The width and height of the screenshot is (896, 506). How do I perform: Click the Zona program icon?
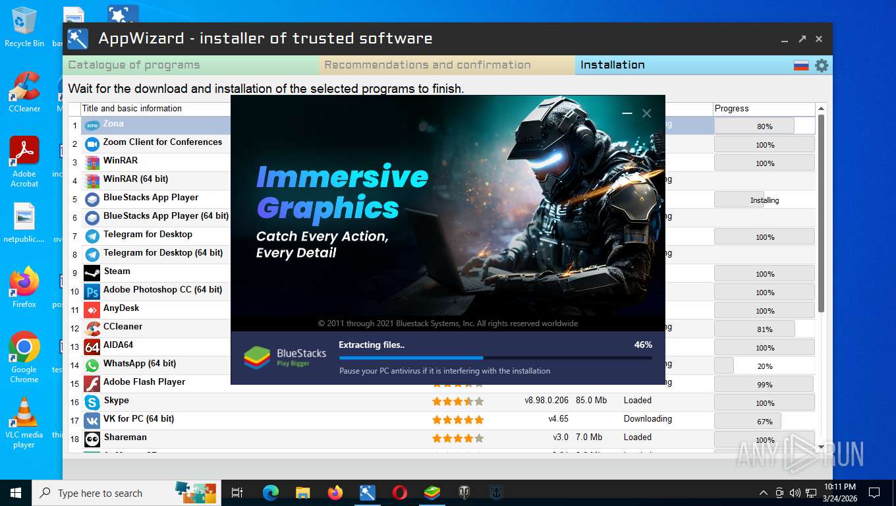[92, 125]
